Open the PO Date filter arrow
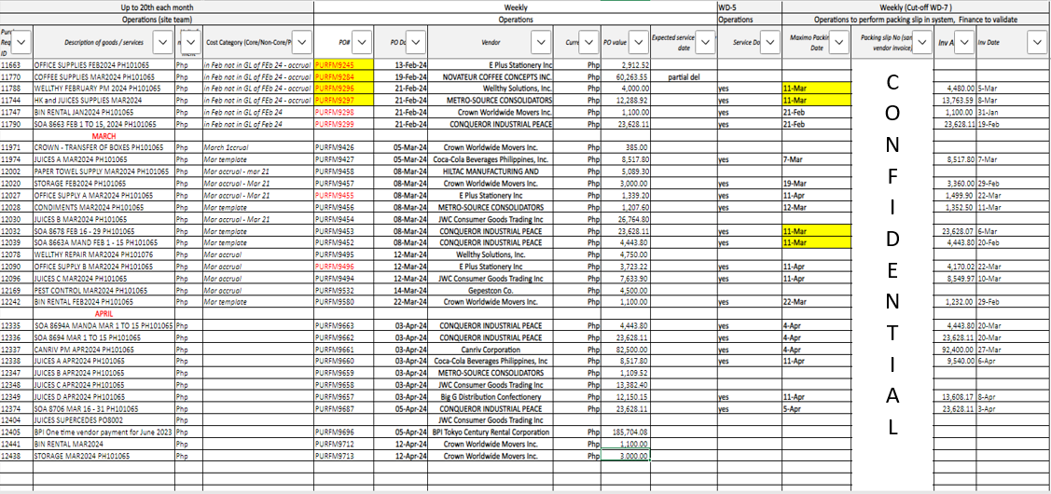This screenshot has width=1051, height=494. (x=417, y=42)
